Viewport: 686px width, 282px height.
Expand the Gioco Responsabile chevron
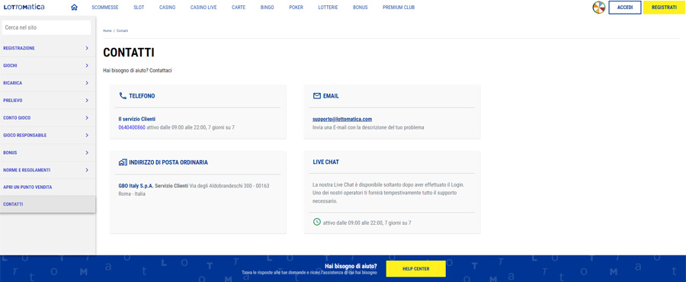[87, 136]
